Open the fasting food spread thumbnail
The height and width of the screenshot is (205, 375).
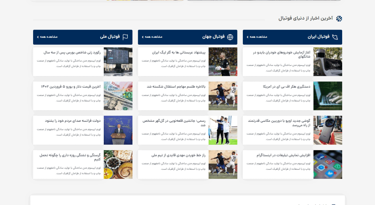click(118, 164)
